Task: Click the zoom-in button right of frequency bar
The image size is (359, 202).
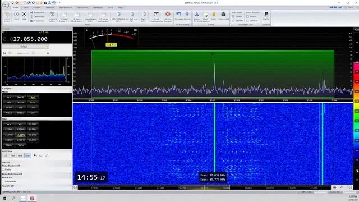Action: (x=350, y=187)
